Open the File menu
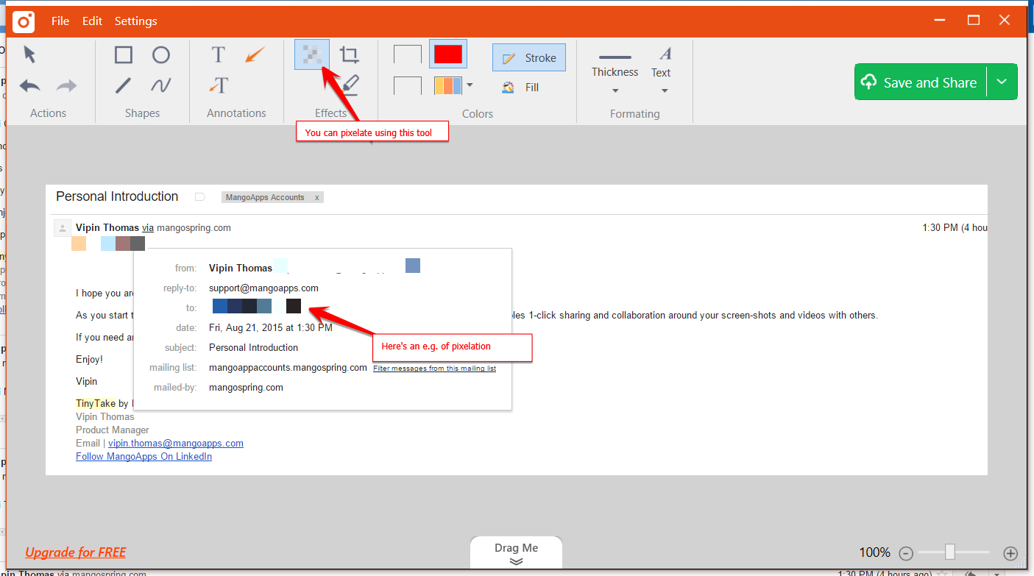Image resolution: width=1034 pixels, height=576 pixels. [60, 21]
